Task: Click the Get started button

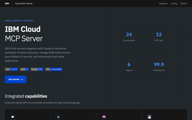Action: click(16, 79)
